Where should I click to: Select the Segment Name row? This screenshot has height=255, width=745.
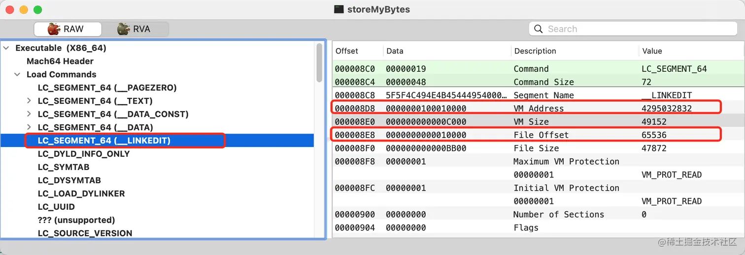(x=538, y=95)
